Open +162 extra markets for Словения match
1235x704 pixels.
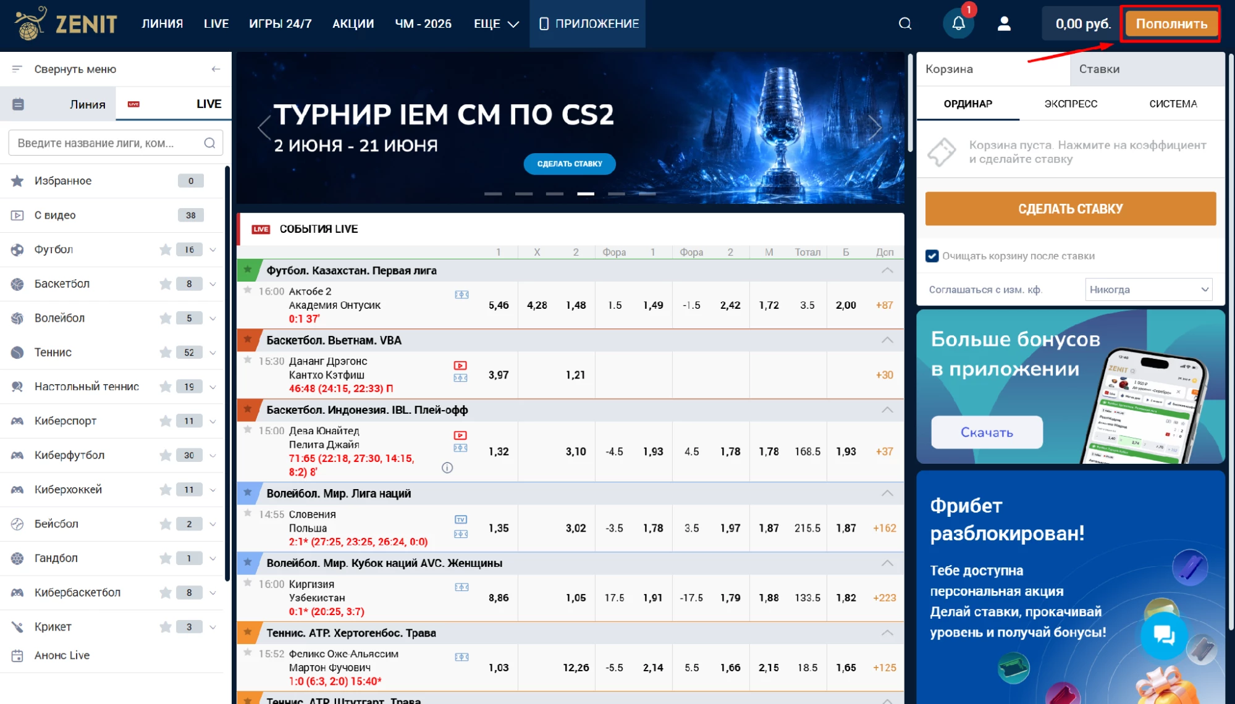[884, 528]
